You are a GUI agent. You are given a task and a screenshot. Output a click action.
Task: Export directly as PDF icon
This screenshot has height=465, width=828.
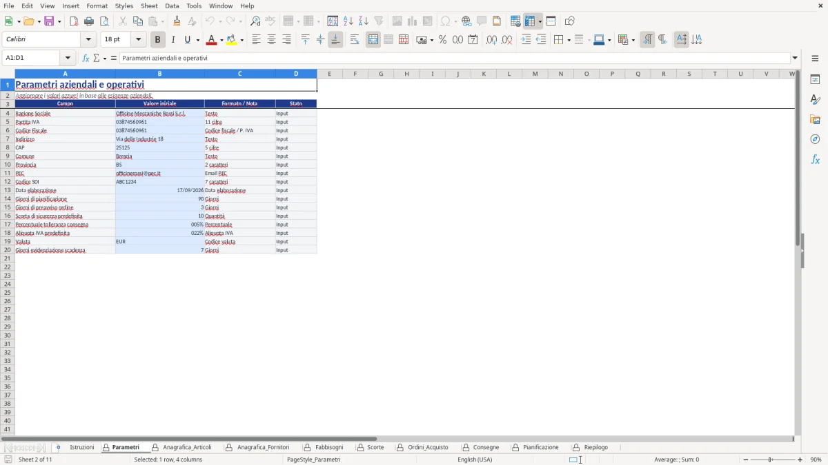[74, 21]
